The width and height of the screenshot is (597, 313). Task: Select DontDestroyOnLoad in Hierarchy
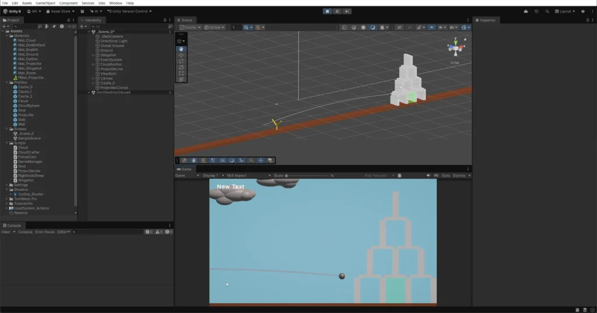tap(113, 93)
